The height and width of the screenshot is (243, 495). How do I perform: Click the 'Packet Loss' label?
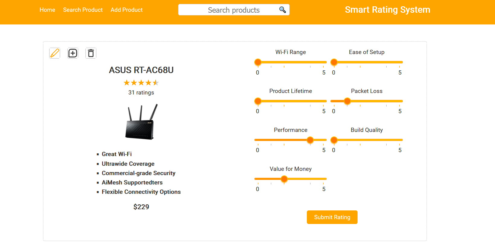pyautogui.click(x=367, y=91)
